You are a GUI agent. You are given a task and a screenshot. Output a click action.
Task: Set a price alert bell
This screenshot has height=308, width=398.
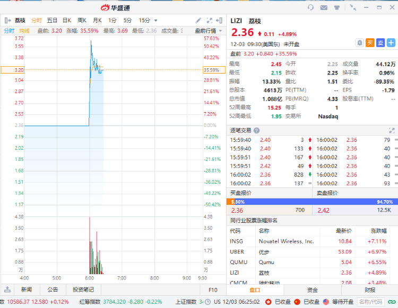click(359, 43)
